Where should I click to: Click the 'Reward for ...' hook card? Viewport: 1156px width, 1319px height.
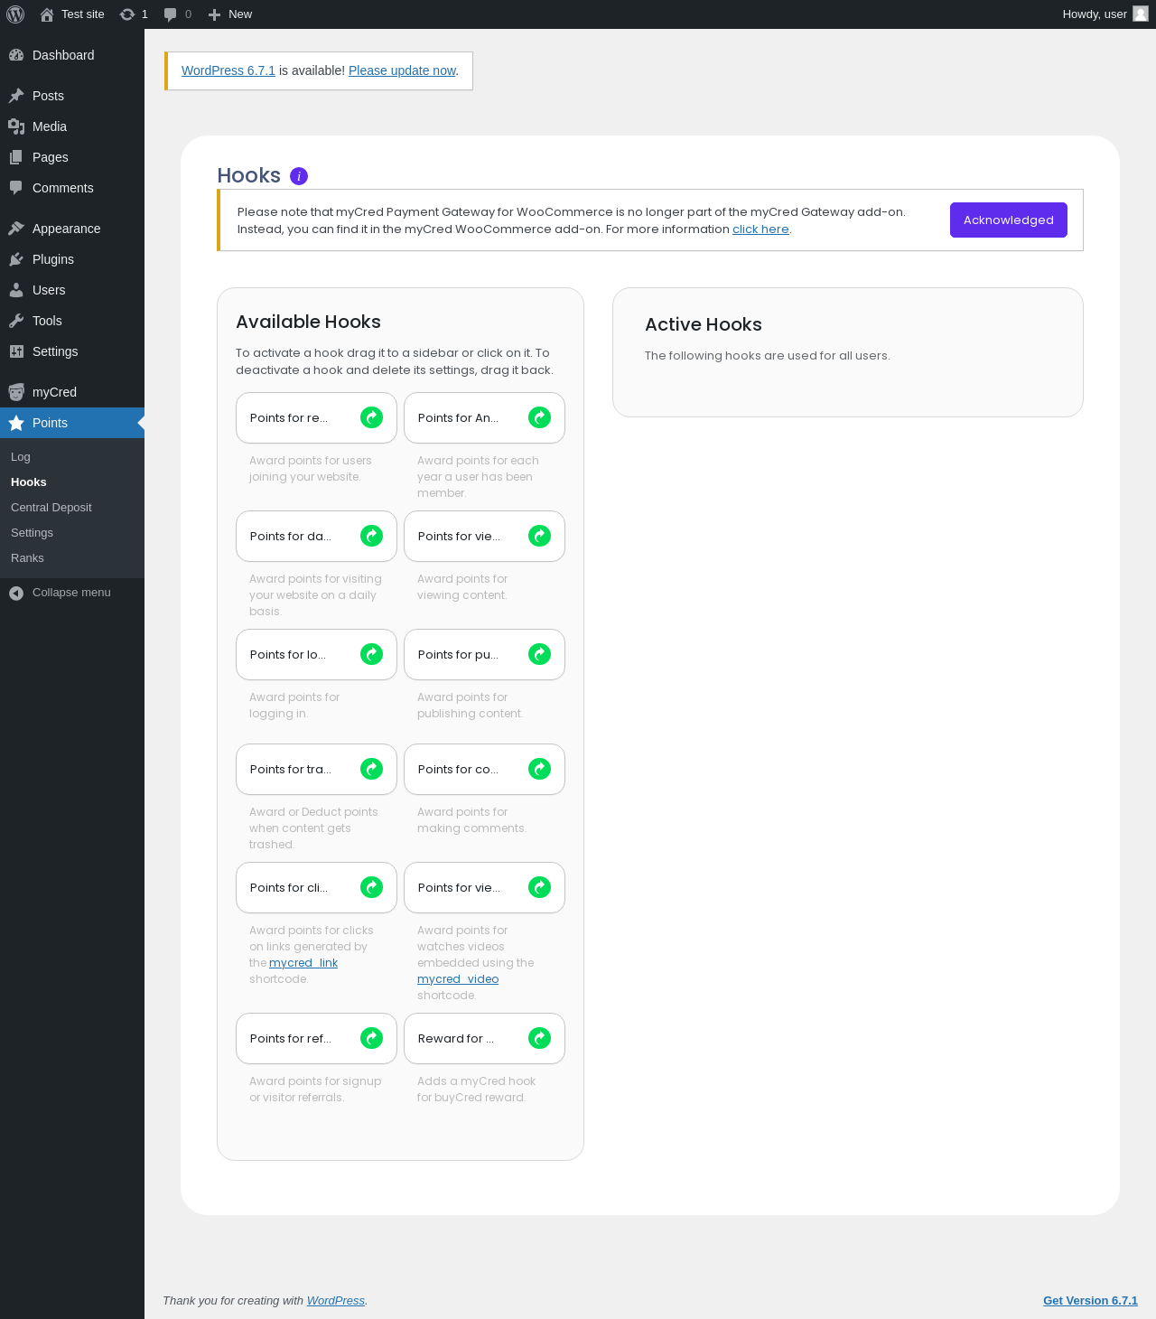pyautogui.click(x=484, y=1038)
